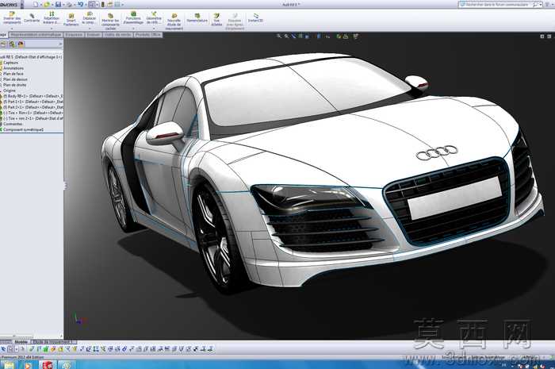Switch to Produits Office tab
555x369 pixels.
(148, 35)
